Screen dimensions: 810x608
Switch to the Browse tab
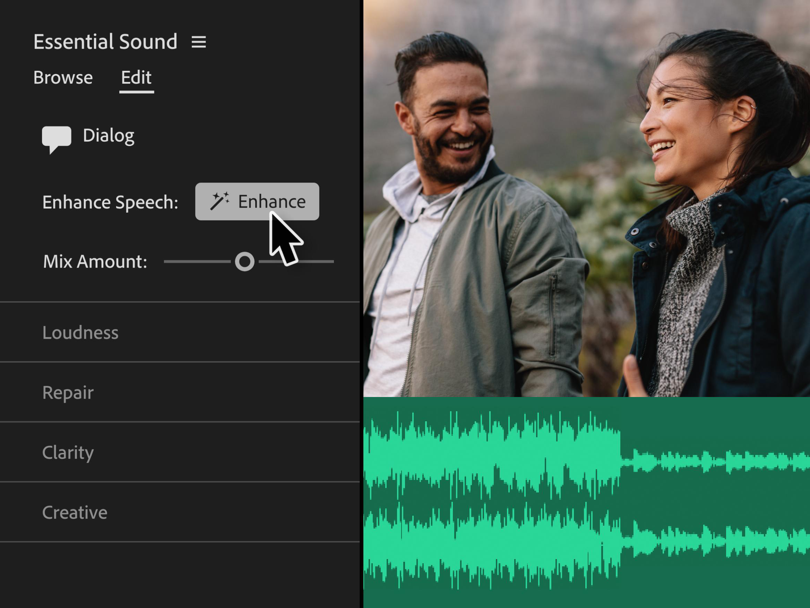tap(63, 77)
